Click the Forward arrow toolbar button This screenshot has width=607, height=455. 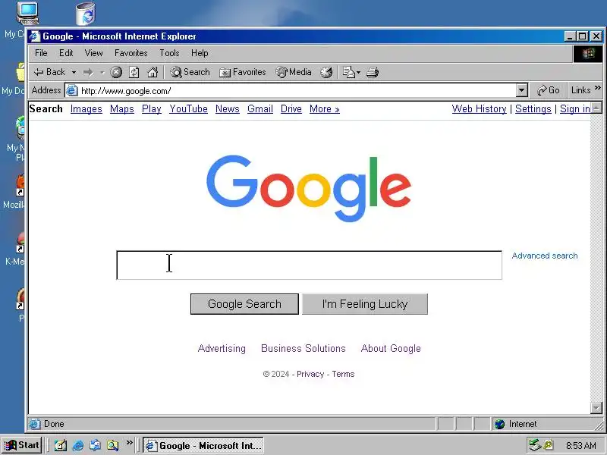88,72
